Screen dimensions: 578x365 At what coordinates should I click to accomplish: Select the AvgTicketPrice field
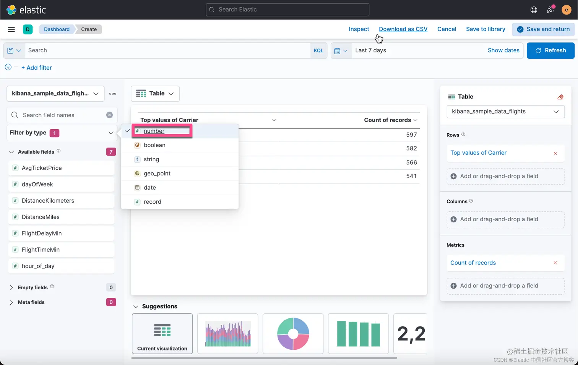pos(61,168)
